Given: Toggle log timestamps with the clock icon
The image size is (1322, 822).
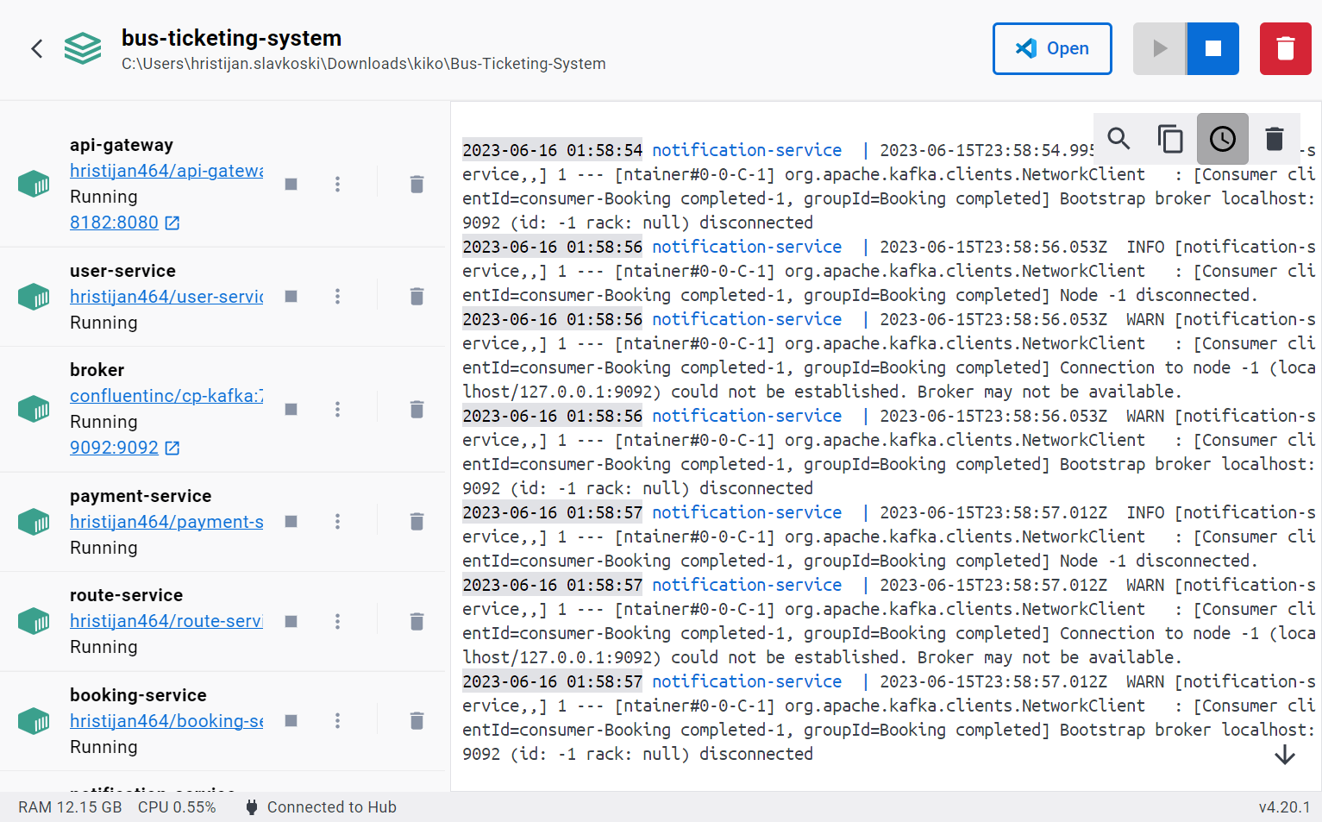Looking at the screenshot, I should click(x=1222, y=138).
